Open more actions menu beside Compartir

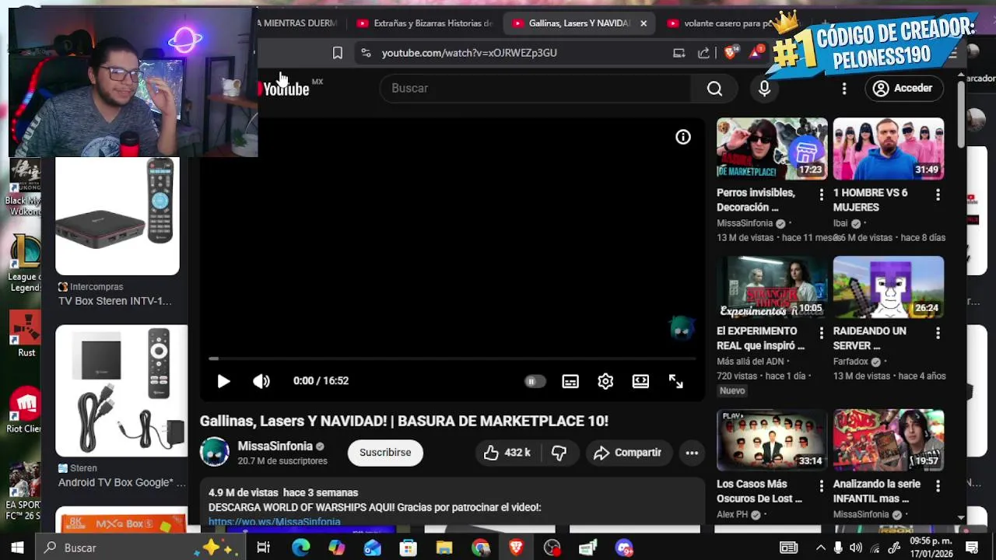point(692,453)
